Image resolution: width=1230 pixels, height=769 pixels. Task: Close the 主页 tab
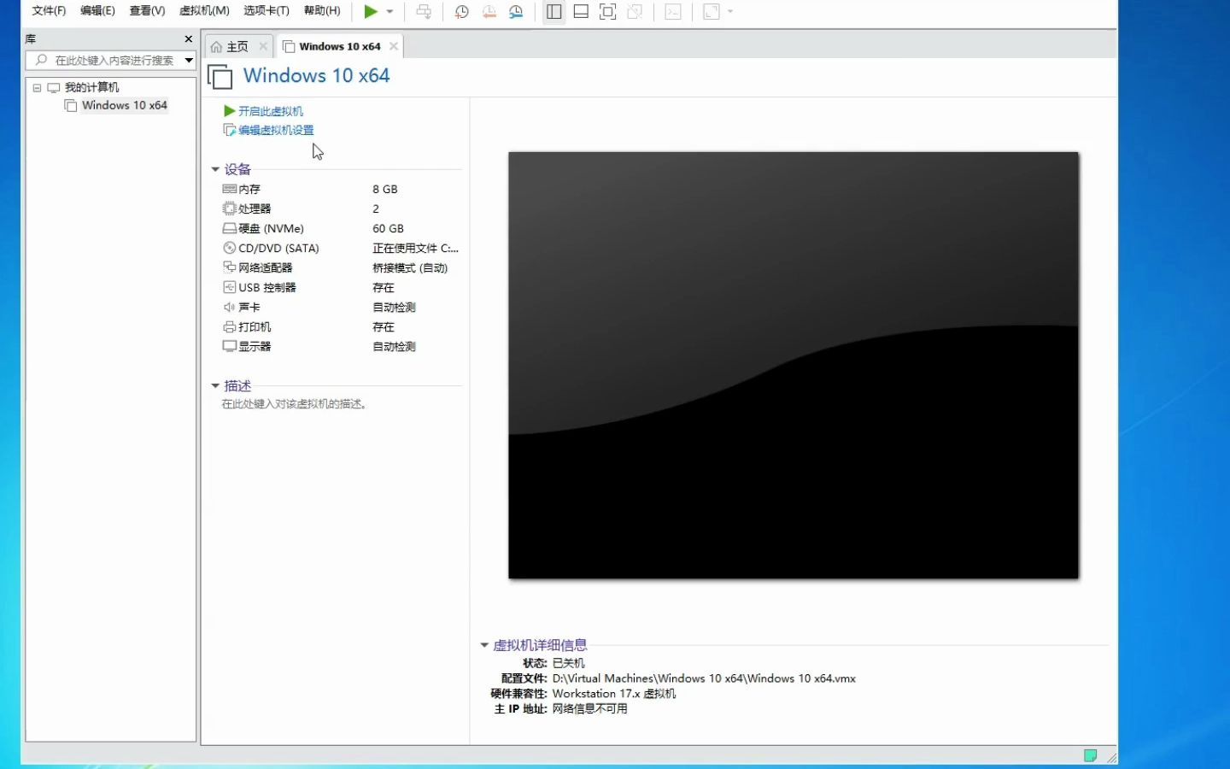coord(263,46)
